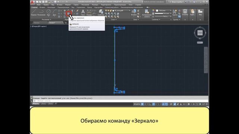Open the Формат menu
Screen dimensions: 239x134
[68, 5]
